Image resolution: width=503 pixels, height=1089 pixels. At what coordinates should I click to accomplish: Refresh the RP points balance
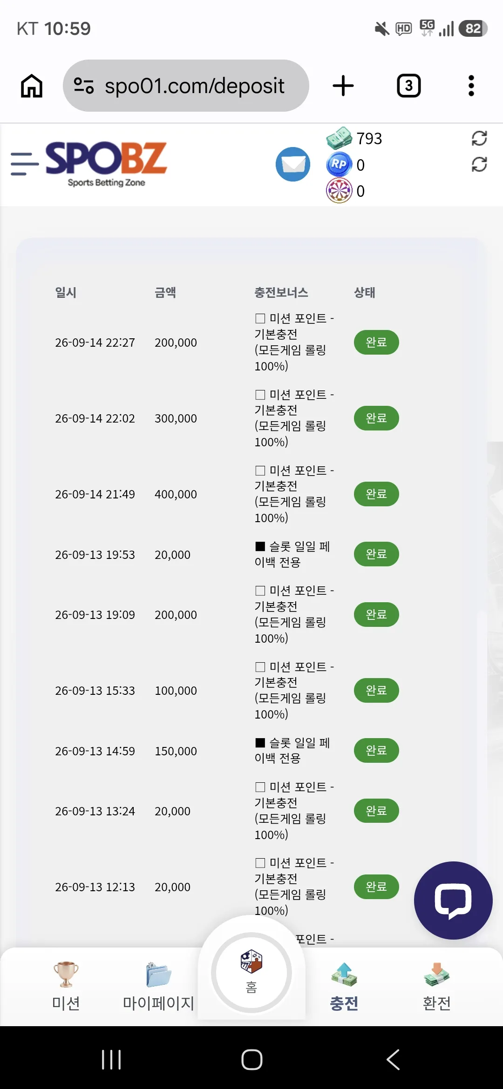[x=479, y=164]
